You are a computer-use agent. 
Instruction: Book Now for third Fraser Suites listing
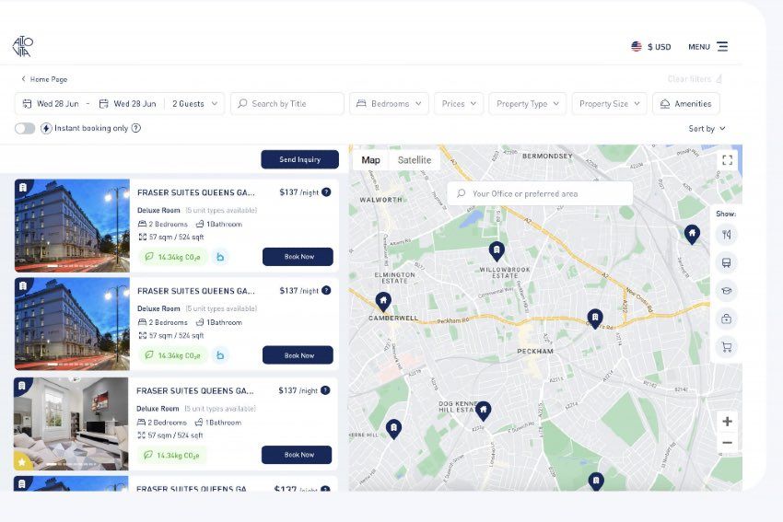[298, 455]
